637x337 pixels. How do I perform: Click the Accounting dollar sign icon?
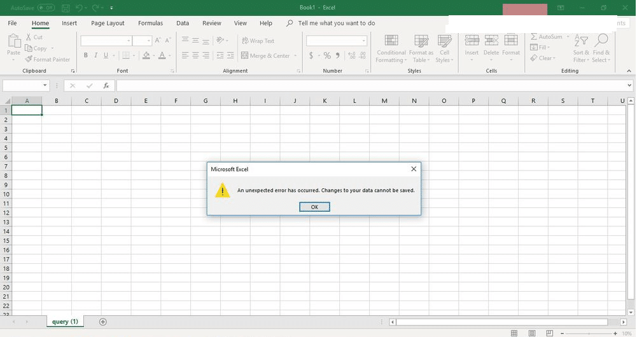[x=311, y=55]
